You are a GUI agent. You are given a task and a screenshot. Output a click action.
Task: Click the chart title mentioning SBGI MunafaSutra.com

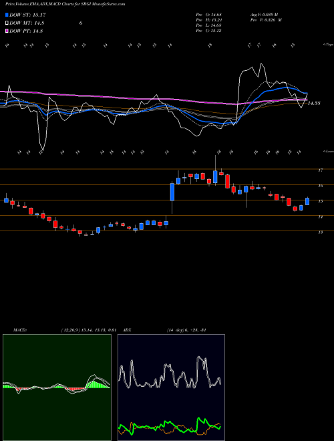tap(65, 4)
